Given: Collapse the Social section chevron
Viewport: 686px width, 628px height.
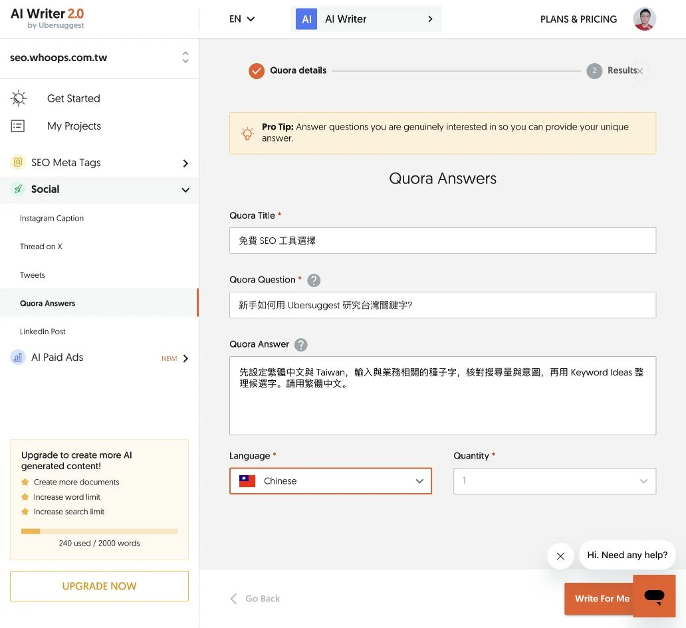Looking at the screenshot, I should point(185,190).
